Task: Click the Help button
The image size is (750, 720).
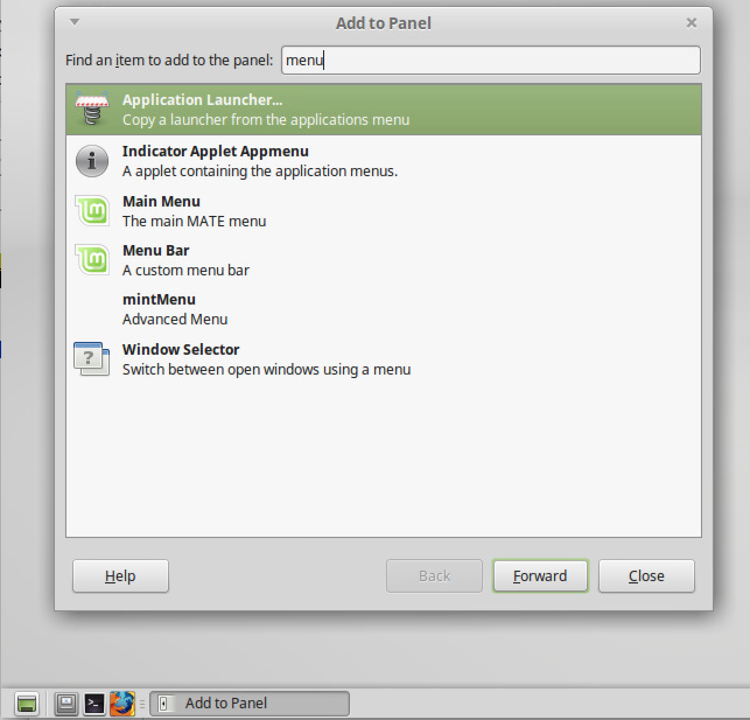Action: tap(121, 576)
